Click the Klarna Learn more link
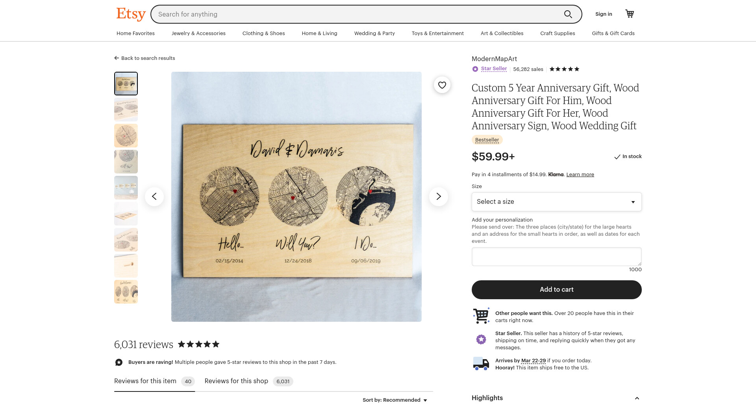 pos(580,175)
